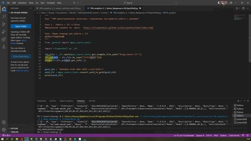Toggle the Panel layout button

pyautogui.click(x=222, y=3)
